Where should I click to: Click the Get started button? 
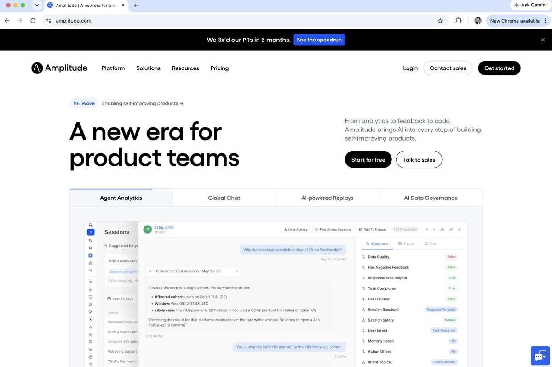499,68
